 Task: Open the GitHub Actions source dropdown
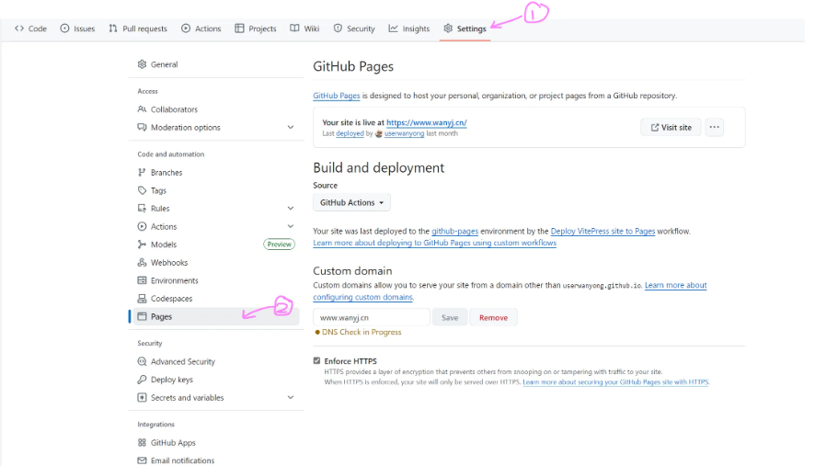point(352,202)
